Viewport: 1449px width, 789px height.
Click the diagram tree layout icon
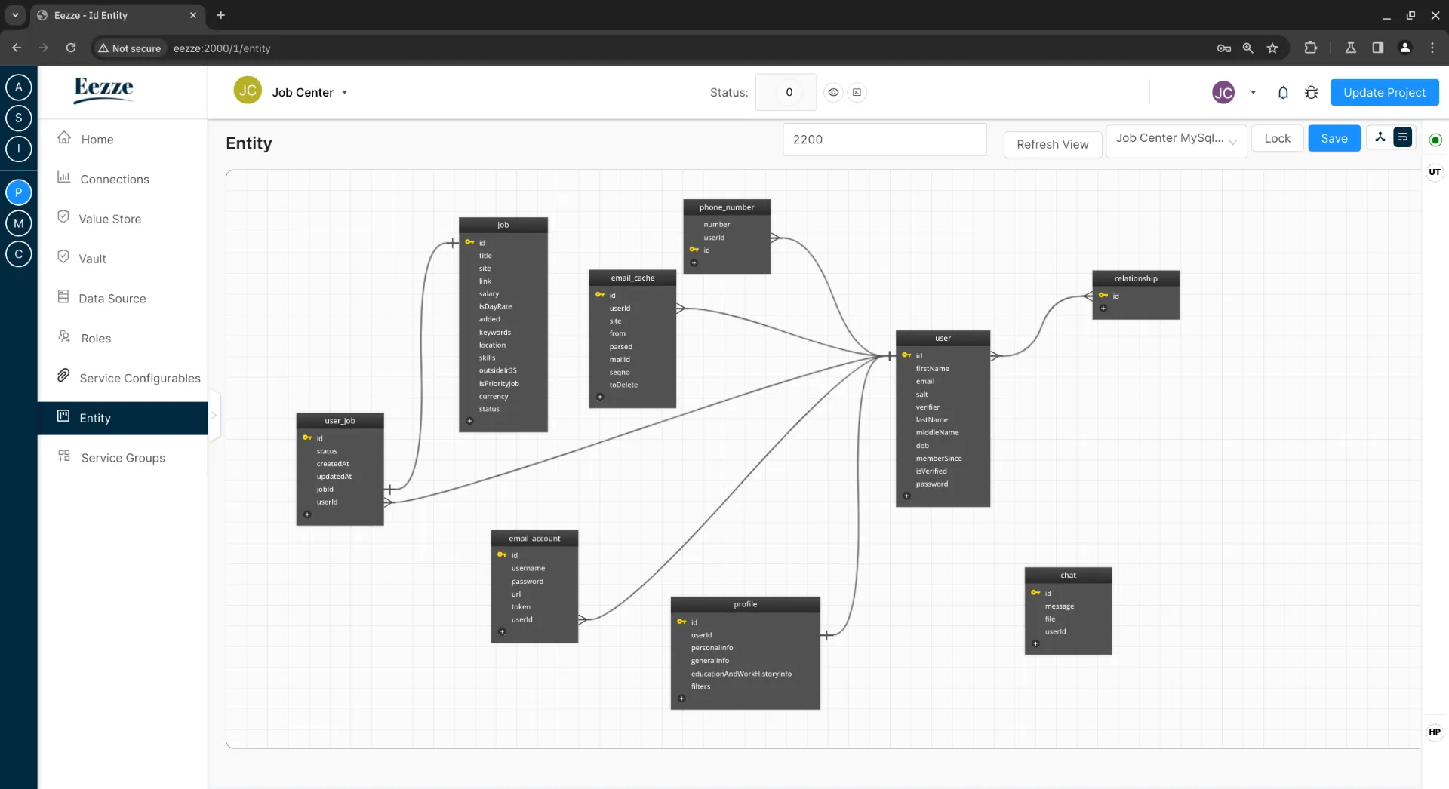coord(1380,137)
